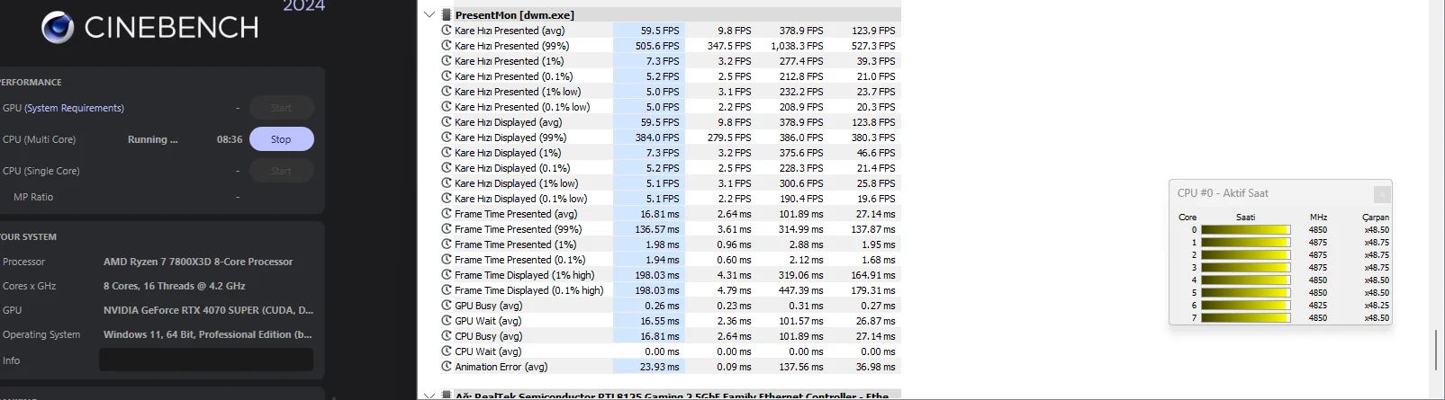This screenshot has width=1445, height=400.
Task: Open the System Requirements link in Cinebench
Action: 75,108
